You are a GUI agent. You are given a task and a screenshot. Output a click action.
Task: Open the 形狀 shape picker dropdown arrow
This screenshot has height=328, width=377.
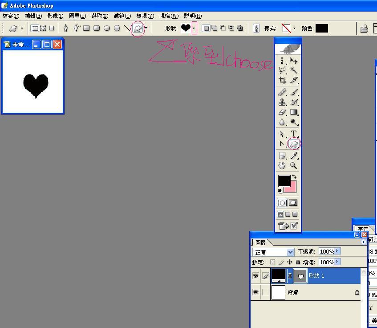coord(194,28)
